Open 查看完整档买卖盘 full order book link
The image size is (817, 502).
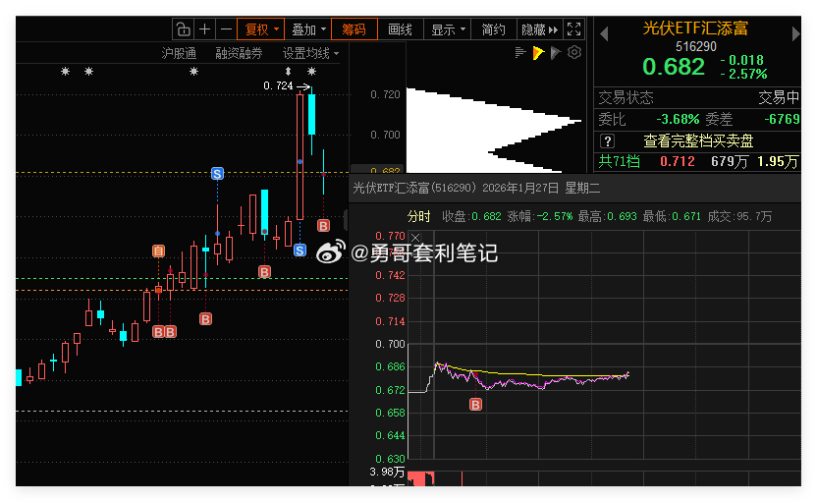(698, 141)
